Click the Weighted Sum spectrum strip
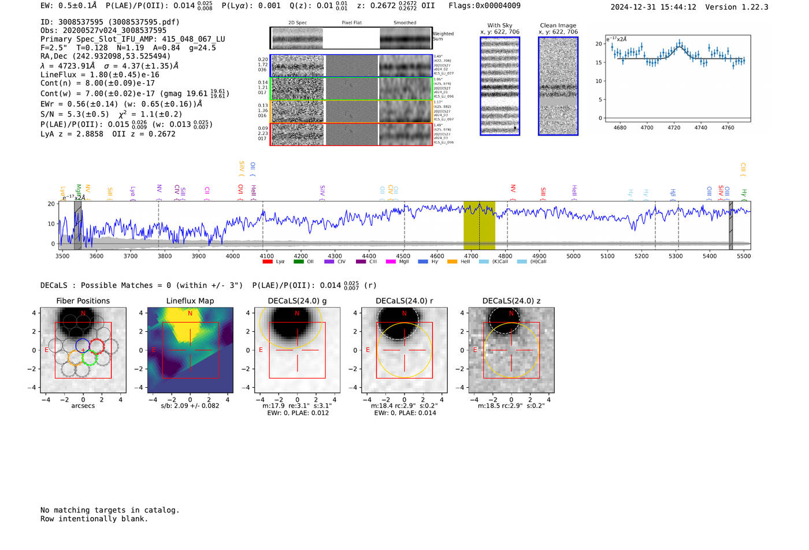 (351, 38)
